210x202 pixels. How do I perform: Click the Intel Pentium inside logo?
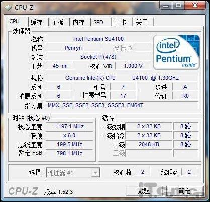[177, 52]
